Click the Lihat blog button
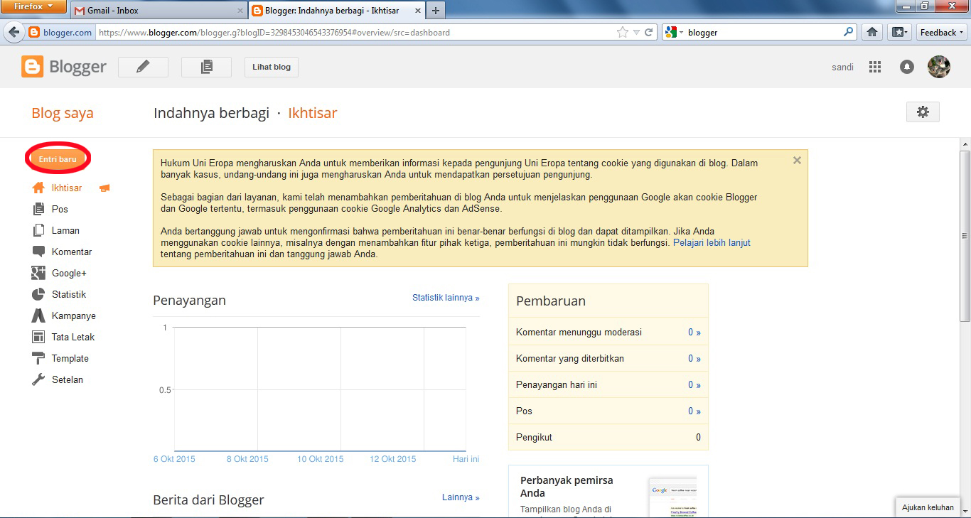 click(272, 67)
